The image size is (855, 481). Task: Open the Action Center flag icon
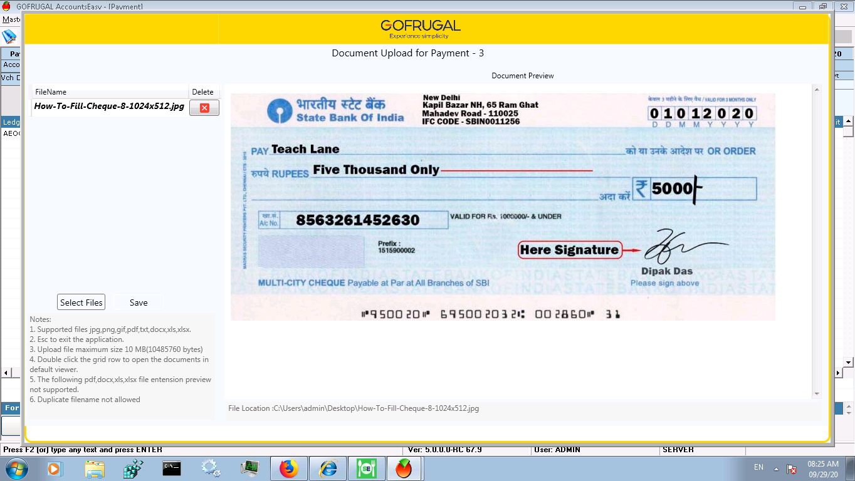tap(792, 468)
